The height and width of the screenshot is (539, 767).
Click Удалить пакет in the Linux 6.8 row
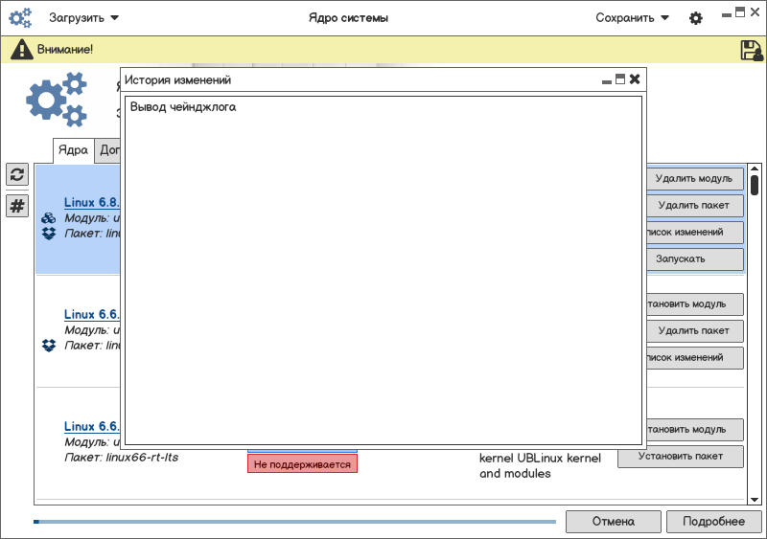click(694, 206)
